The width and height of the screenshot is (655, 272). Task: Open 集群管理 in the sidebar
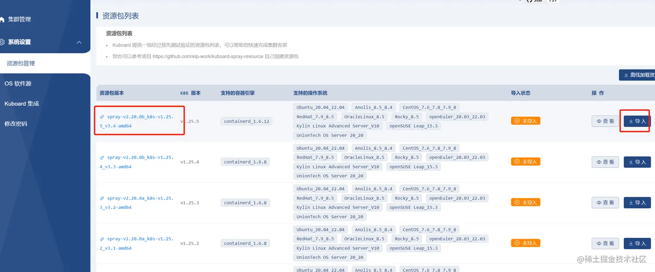coord(19,19)
